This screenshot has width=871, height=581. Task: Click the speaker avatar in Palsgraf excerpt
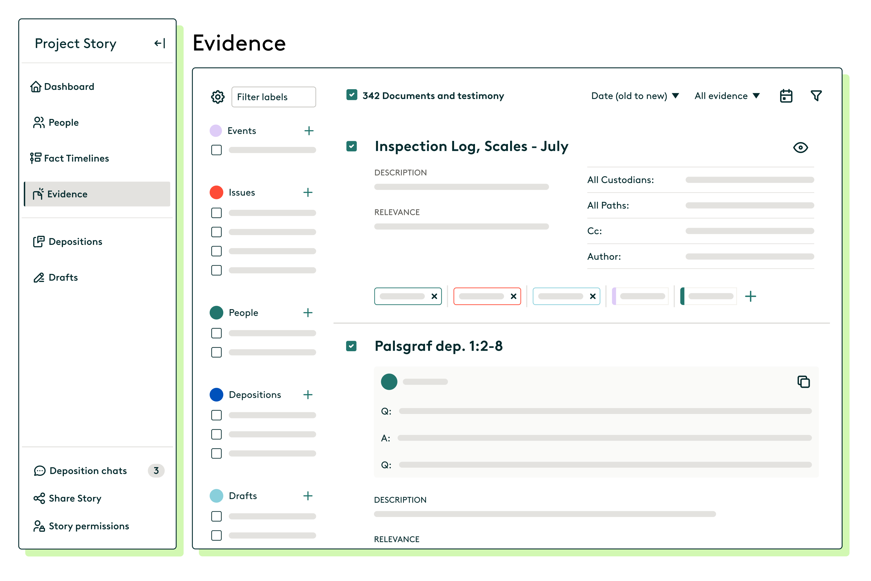[x=389, y=382]
